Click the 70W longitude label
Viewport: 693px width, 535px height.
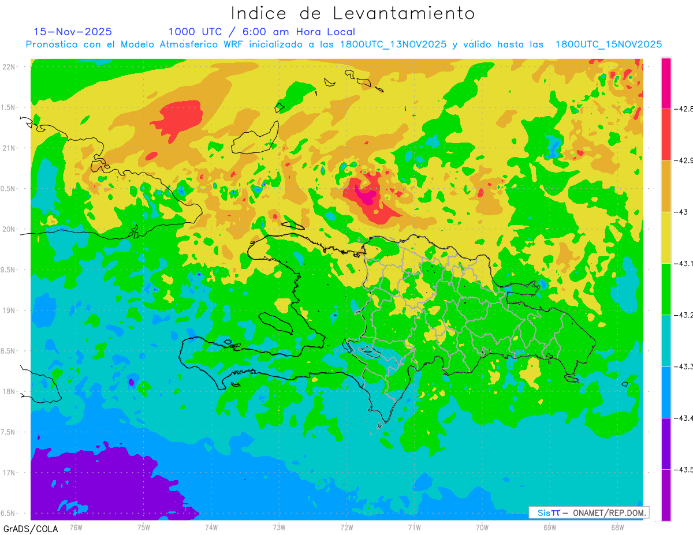pyautogui.click(x=482, y=527)
